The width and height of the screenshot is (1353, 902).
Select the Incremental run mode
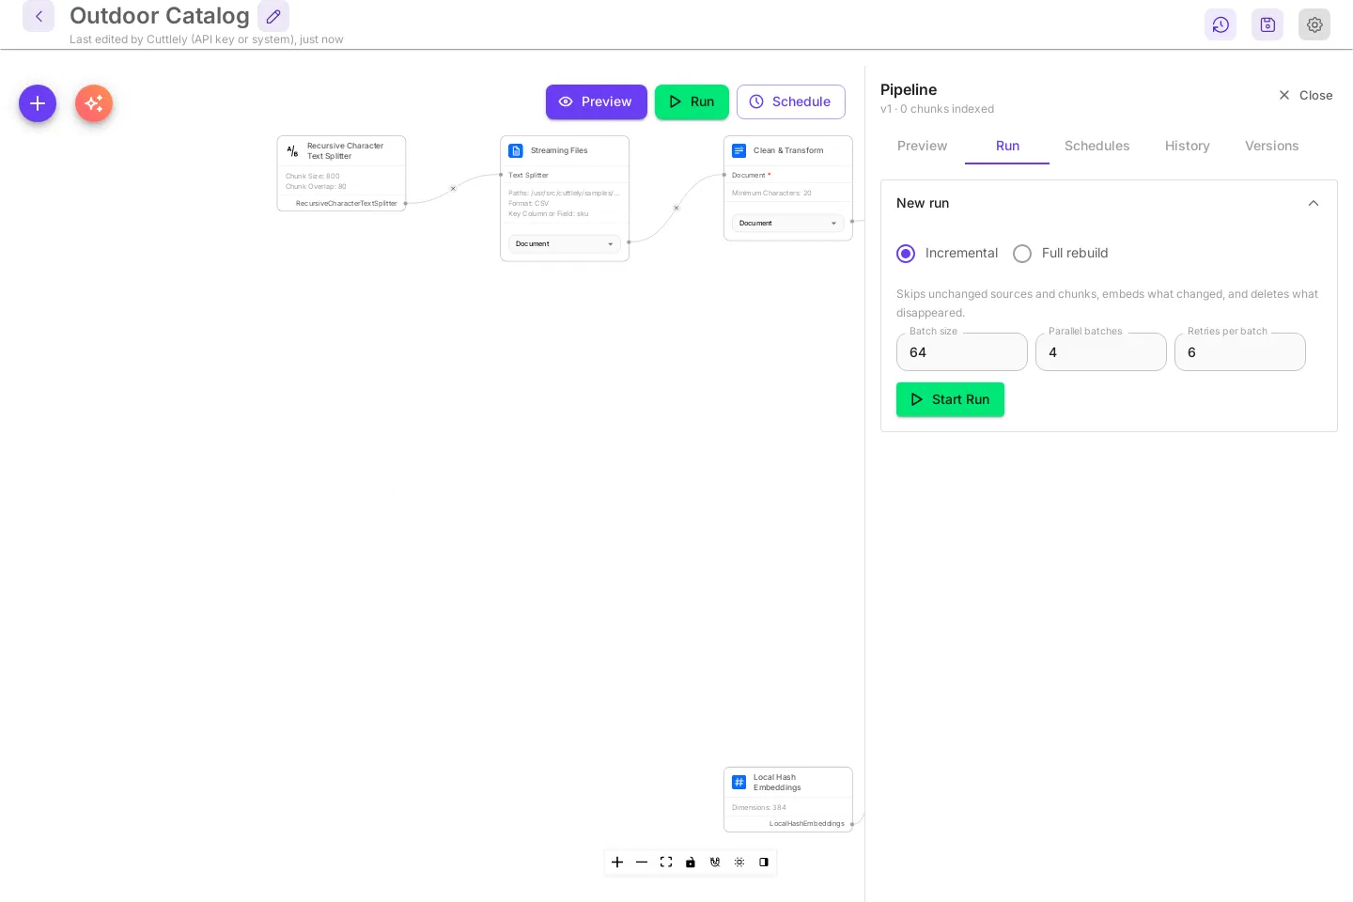[906, 254]
